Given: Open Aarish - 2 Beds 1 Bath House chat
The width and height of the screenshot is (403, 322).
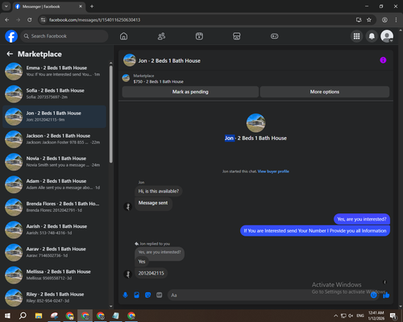Looking at the screenshot, I should click(54, 229).
